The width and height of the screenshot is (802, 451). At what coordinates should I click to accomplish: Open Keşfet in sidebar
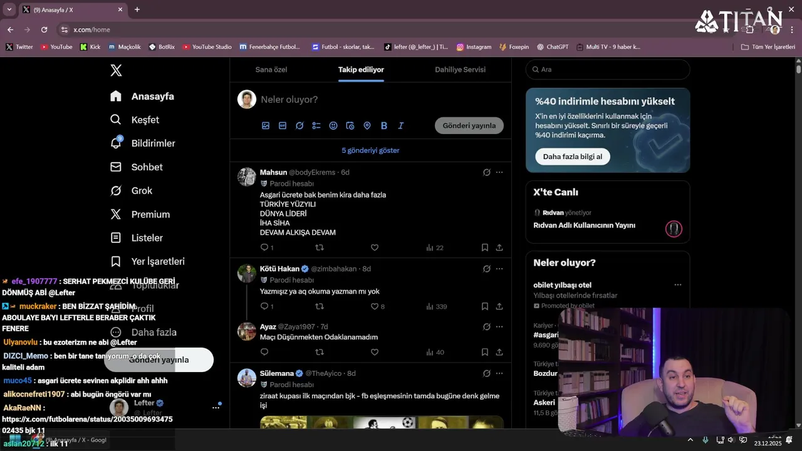click(x=135, y=120)
